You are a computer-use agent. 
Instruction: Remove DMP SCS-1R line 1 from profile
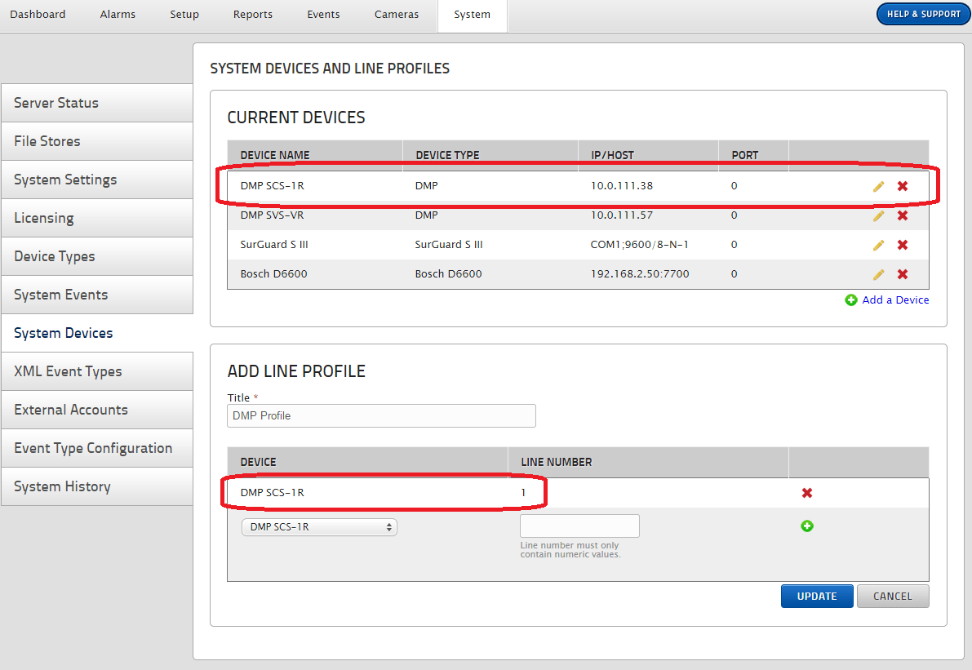807,493
